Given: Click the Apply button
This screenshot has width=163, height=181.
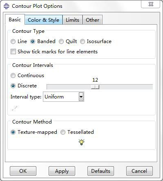Looking at the screenshot, I should [62, 171].
